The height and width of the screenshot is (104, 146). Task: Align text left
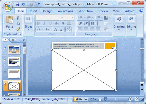click(x=80, y=29)
